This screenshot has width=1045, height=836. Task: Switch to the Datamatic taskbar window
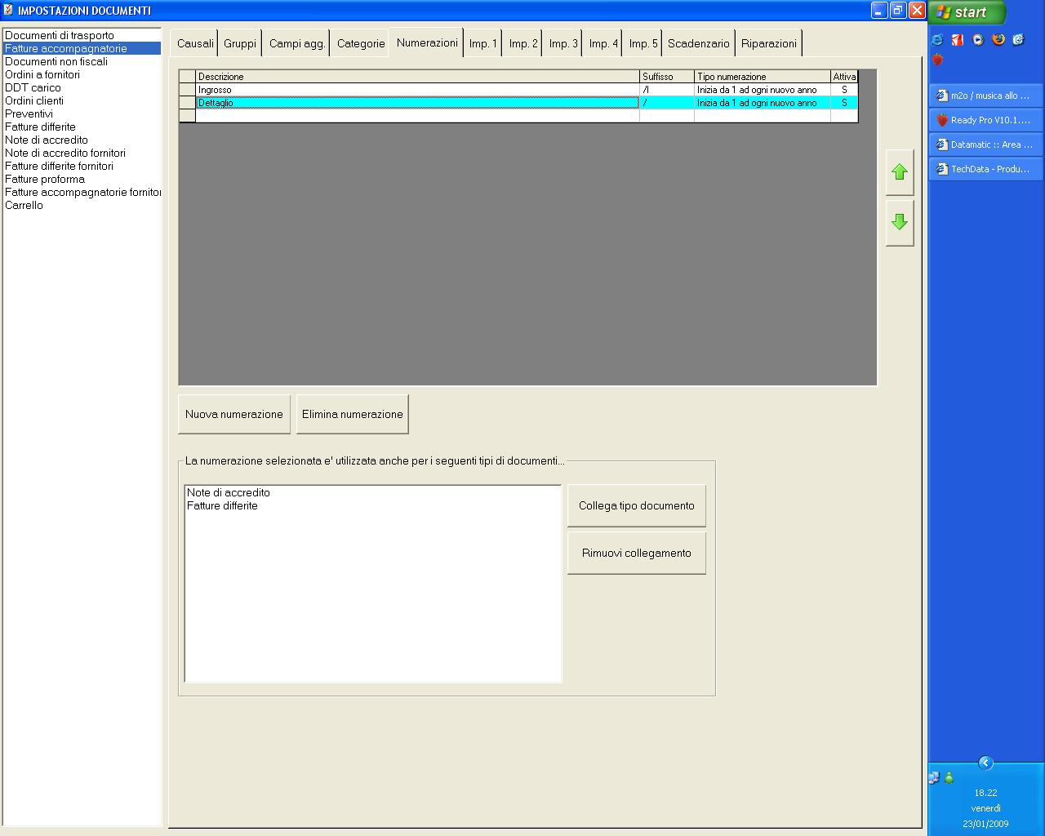pos(985,145)
